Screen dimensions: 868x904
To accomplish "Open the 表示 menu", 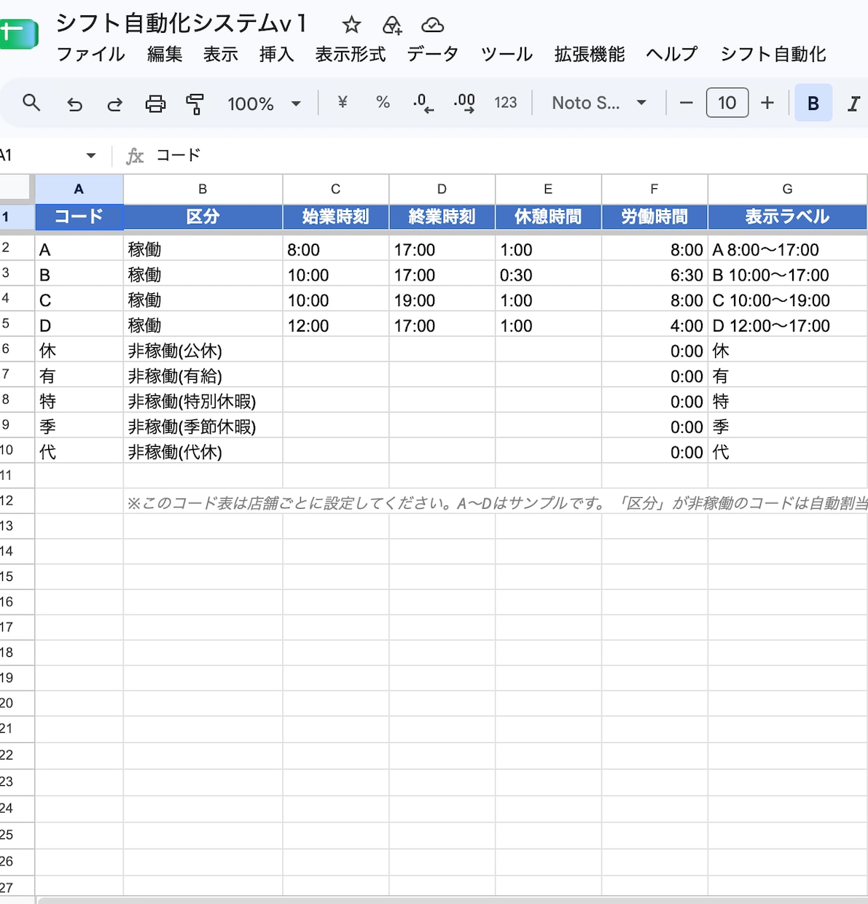I will pyautogui.click(x=221, y=55).
